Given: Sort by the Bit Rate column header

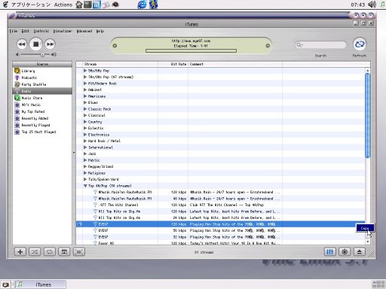Looking at the screenshot, I should pos(173,64).
